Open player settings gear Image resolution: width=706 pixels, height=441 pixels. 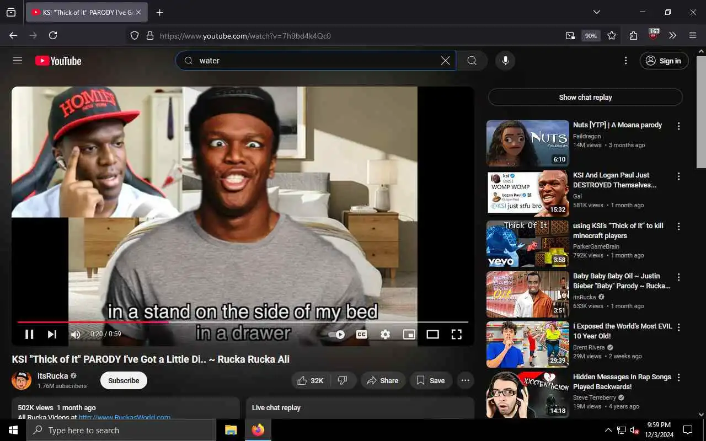[386, 334]
